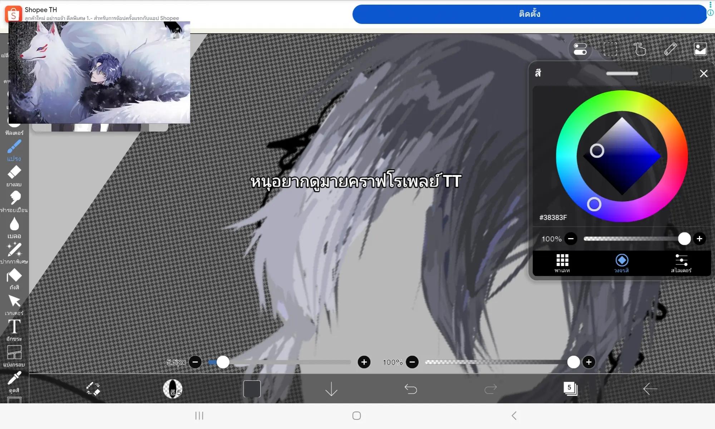
Task: Choose the Smudge tool
Action: [x=14, y=202]
